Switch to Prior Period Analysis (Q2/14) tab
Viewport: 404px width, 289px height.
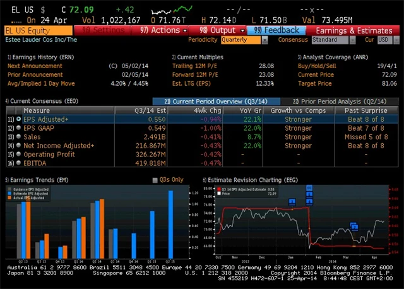coord(340,102)
